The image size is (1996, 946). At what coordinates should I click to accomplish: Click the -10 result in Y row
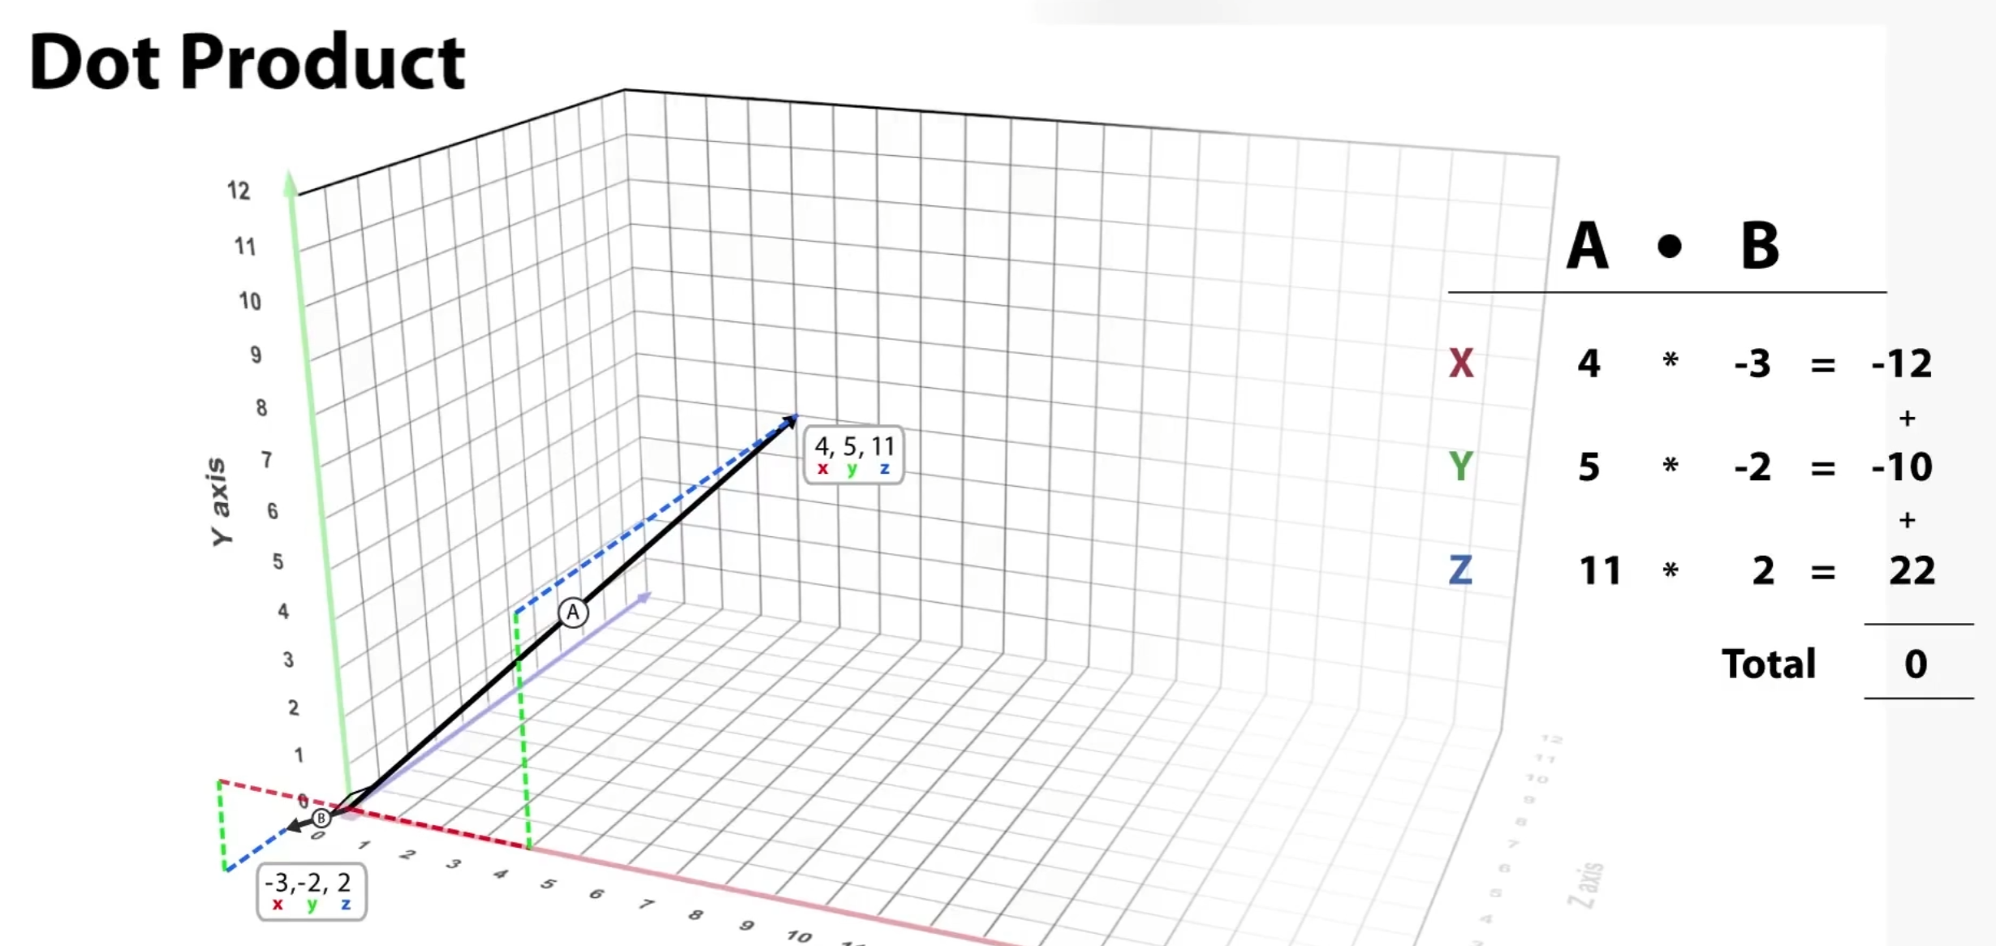1902,467
